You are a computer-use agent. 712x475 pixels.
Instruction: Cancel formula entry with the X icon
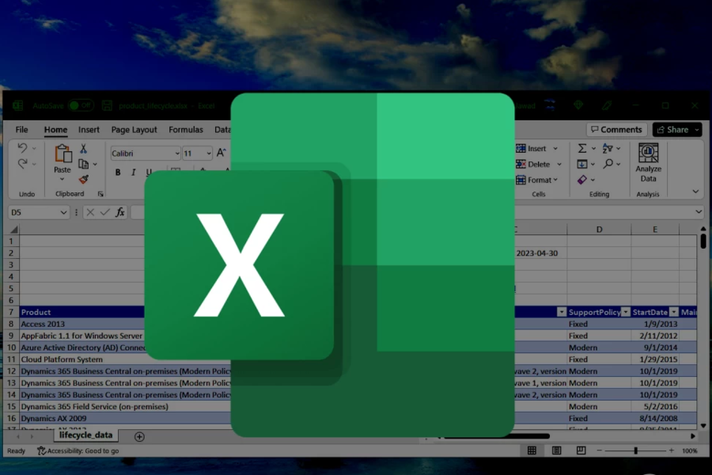[x=90, y=212]
